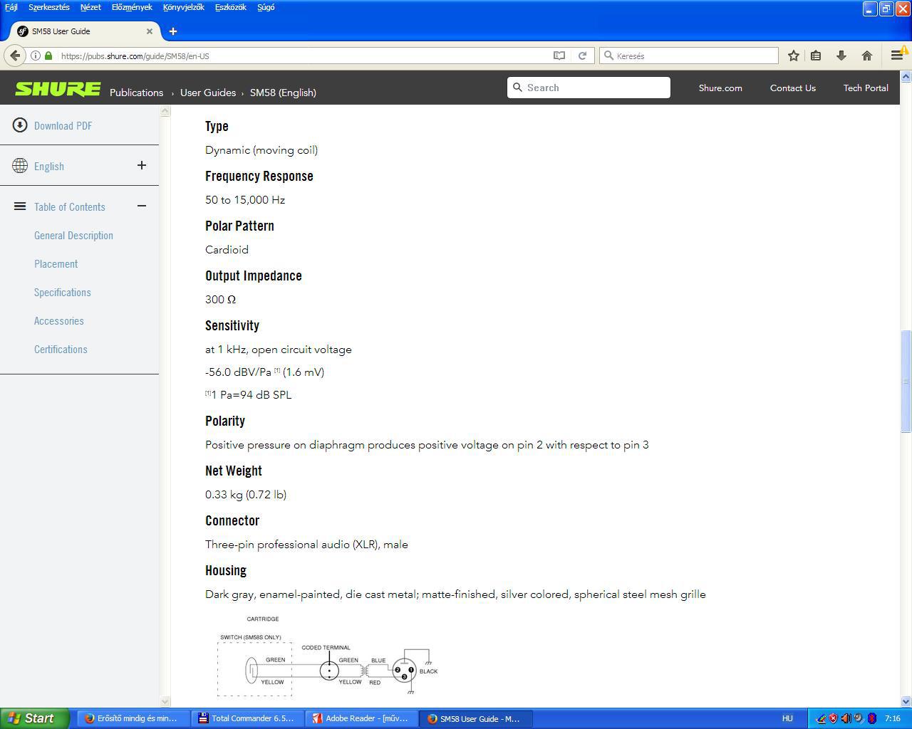
Task: Click the page vertical scrollbar thumb
Action: pos(906,381)
